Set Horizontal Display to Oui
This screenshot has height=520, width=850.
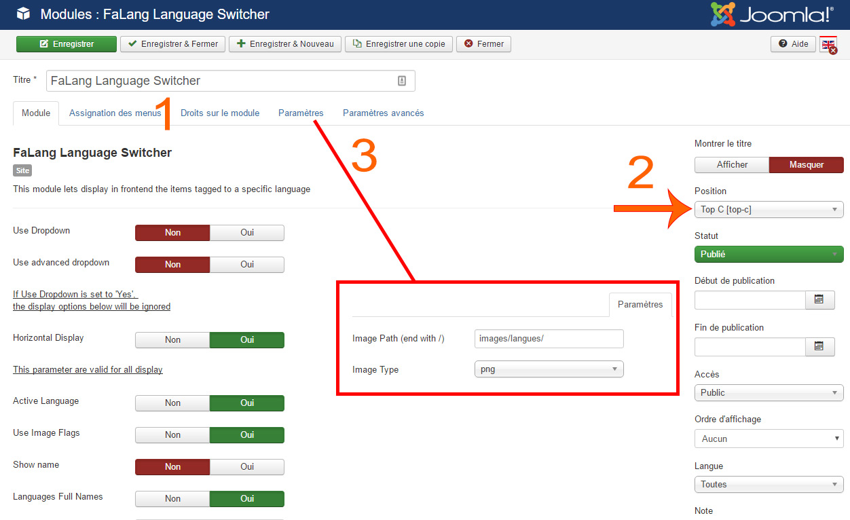click(x=247, y=340)
